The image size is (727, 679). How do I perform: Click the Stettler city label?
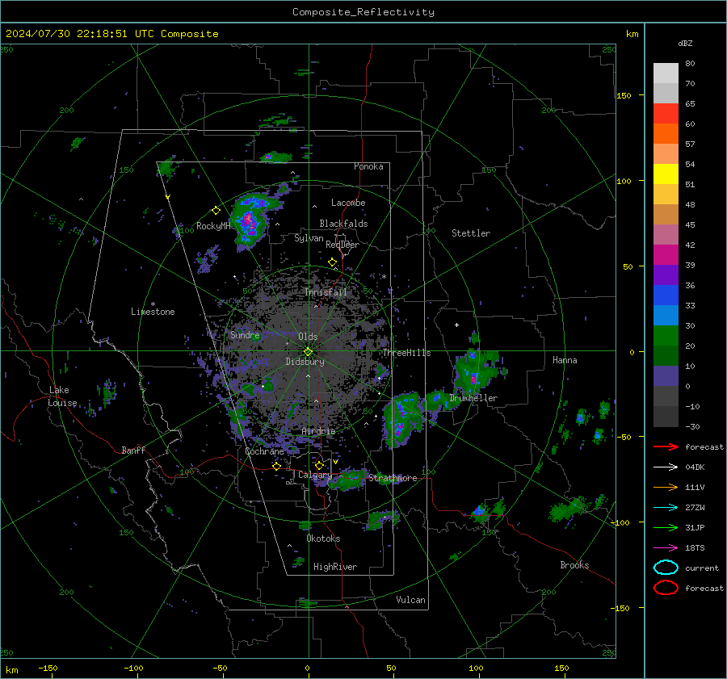pyautogui.click(x=471, y=233)
